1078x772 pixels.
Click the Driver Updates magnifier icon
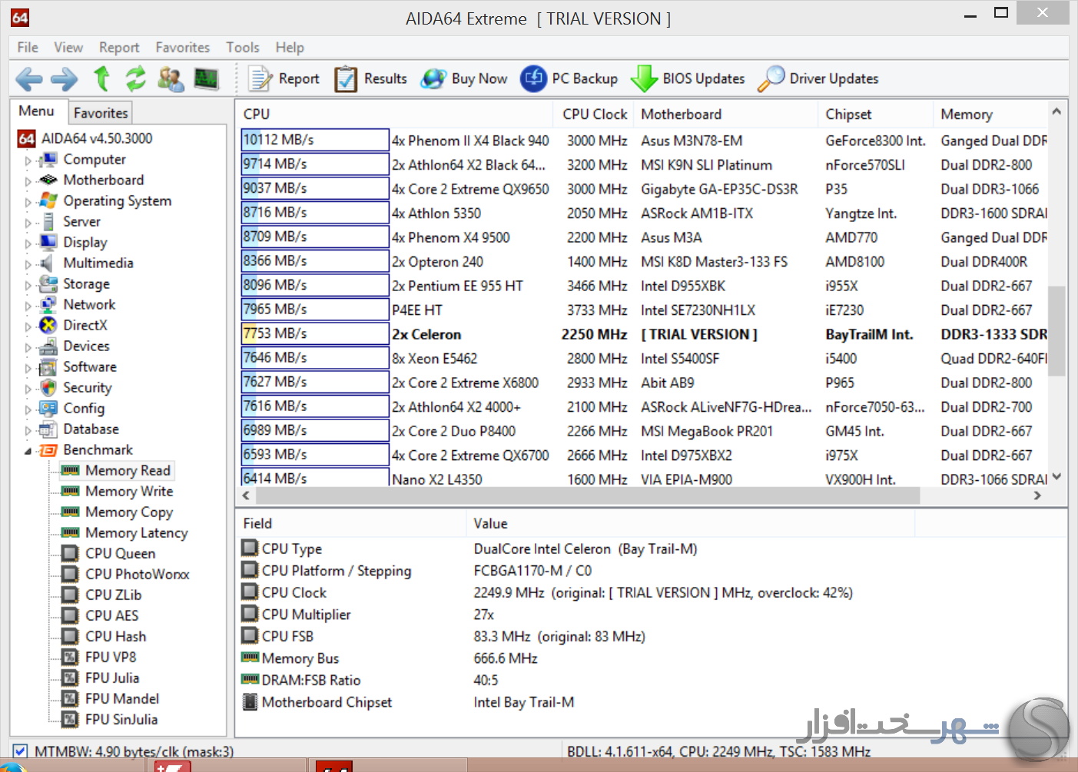coord(771,78)
